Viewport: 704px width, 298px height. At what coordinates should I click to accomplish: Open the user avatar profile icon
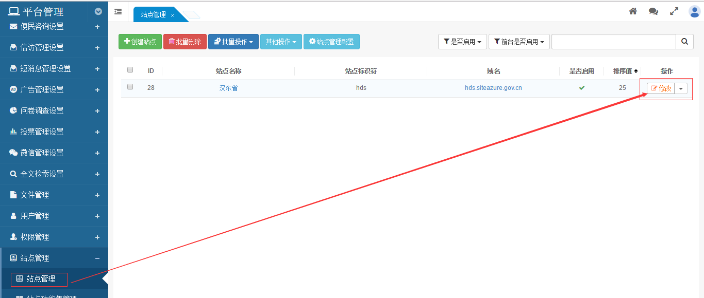[694, 11]
